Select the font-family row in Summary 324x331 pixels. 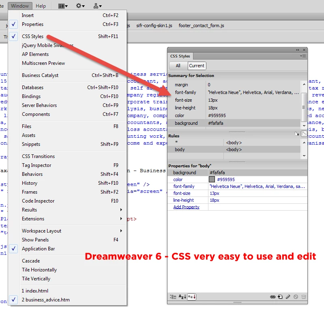tap(234, 92)
